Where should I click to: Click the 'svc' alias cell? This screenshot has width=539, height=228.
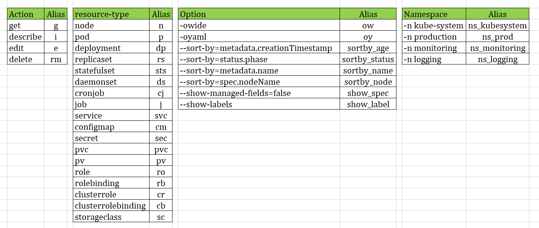161,116
